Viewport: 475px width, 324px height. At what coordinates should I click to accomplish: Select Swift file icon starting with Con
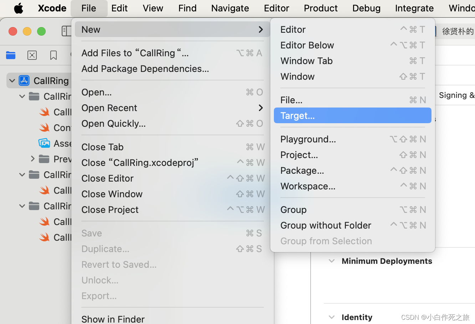(45, 127)
